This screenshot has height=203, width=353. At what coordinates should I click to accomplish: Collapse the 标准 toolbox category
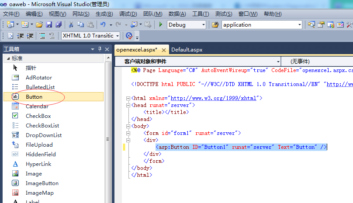pos(8,58)
